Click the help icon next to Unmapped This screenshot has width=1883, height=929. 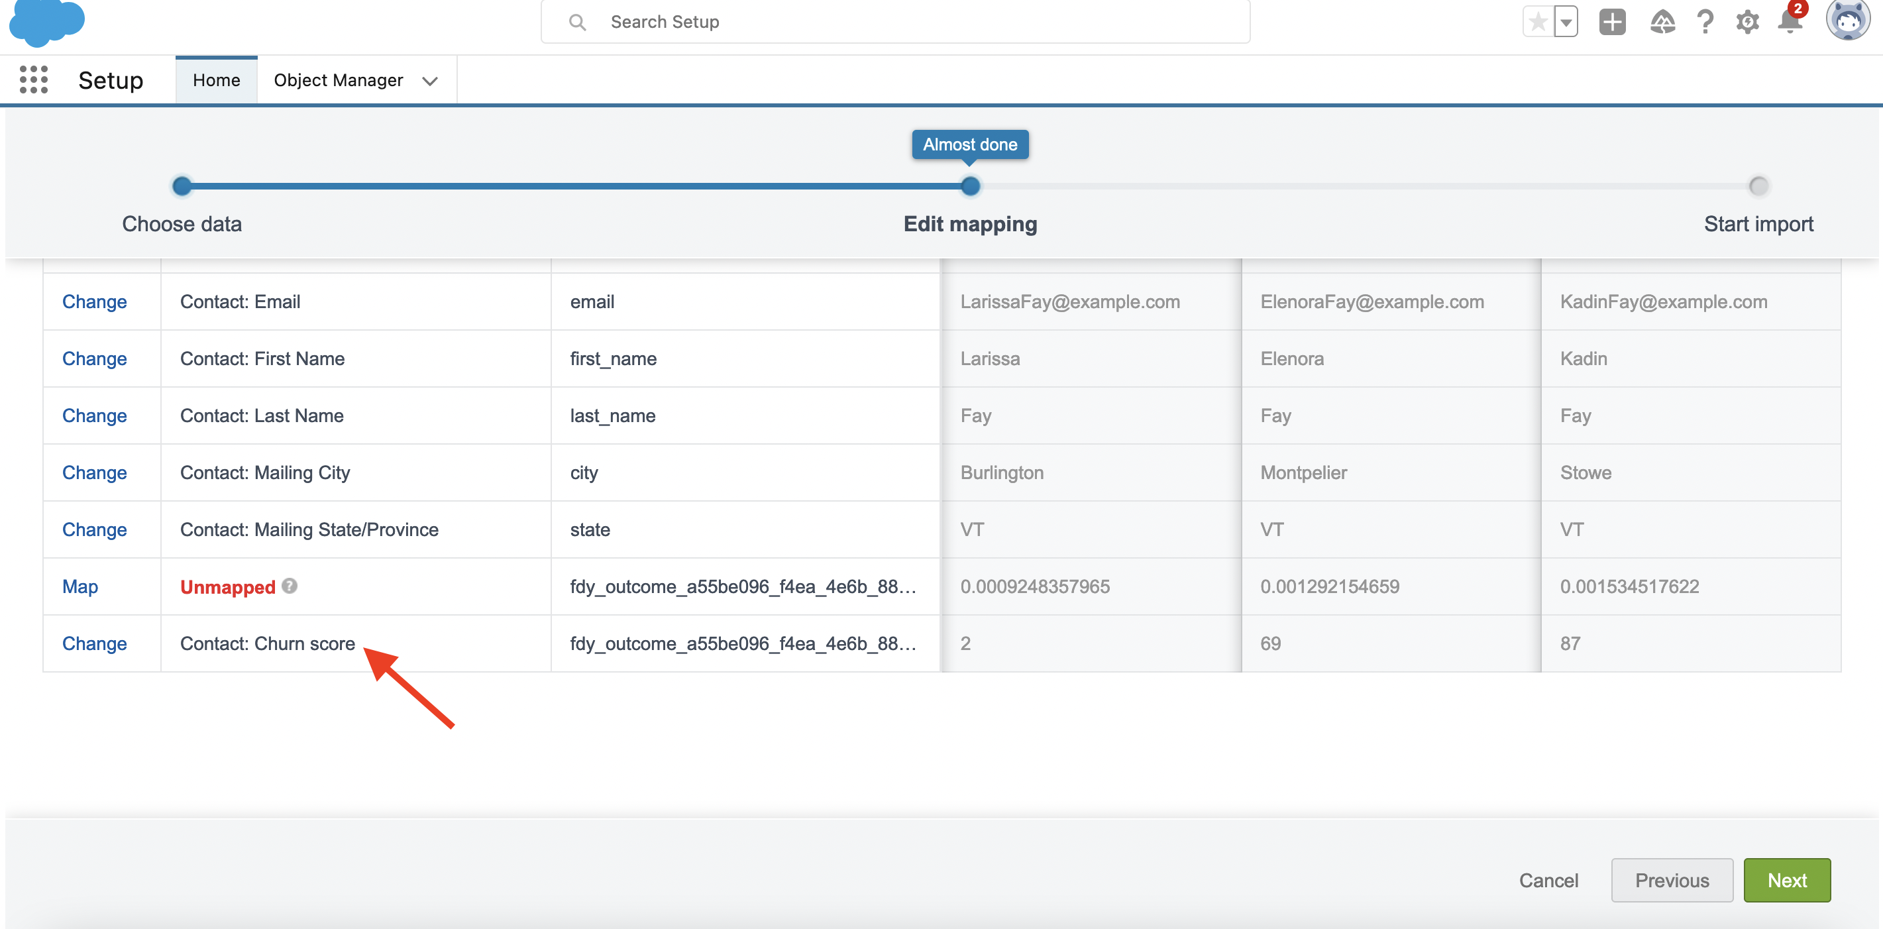click(290, 586)
